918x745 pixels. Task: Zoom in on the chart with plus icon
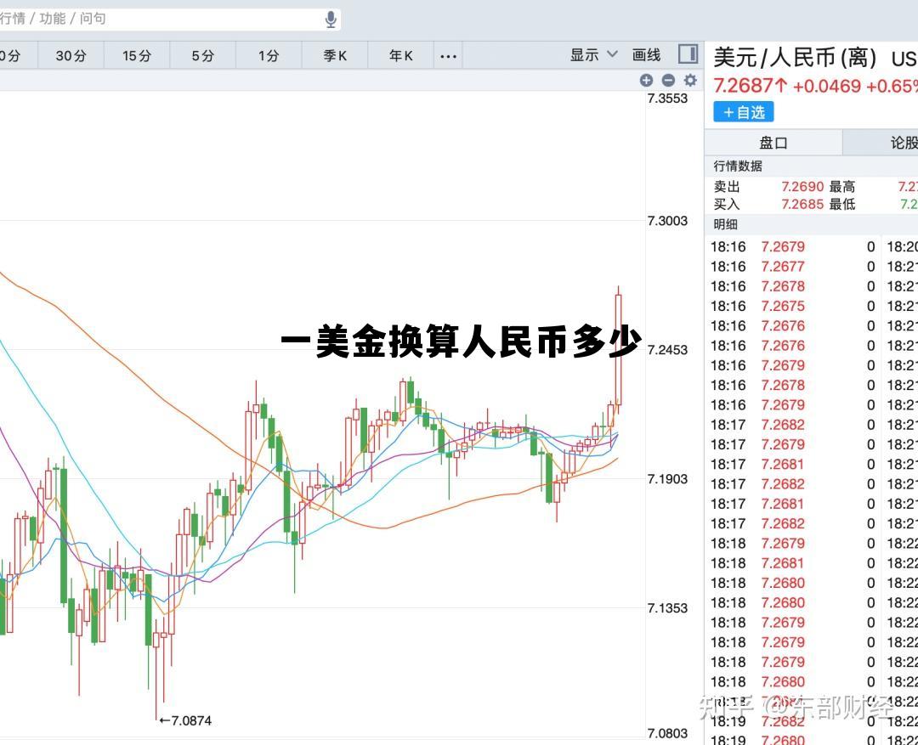(x=646, y=81)
